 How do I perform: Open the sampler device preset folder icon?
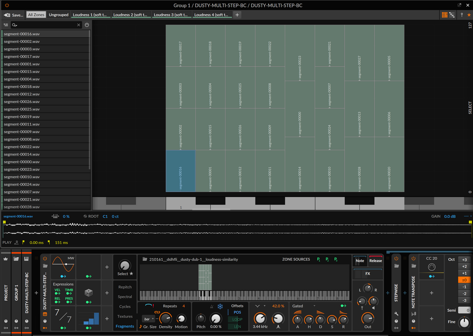[x=45, y=266]
